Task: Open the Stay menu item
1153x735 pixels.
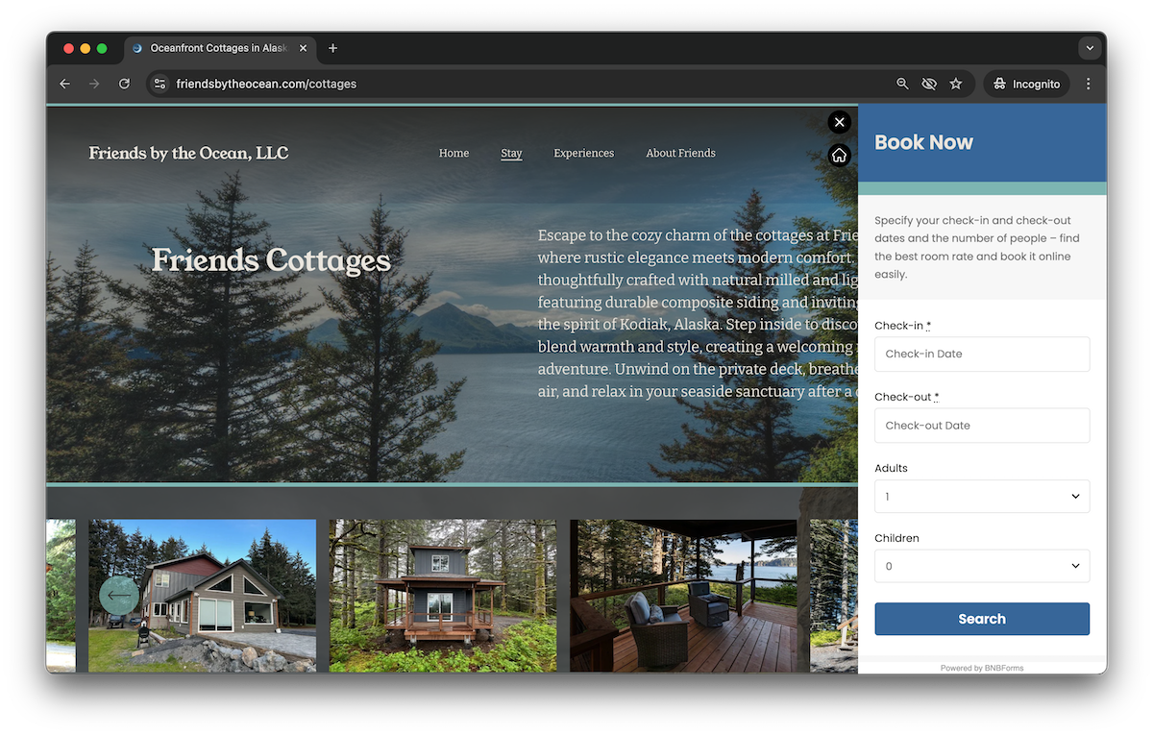Action: 511,154
